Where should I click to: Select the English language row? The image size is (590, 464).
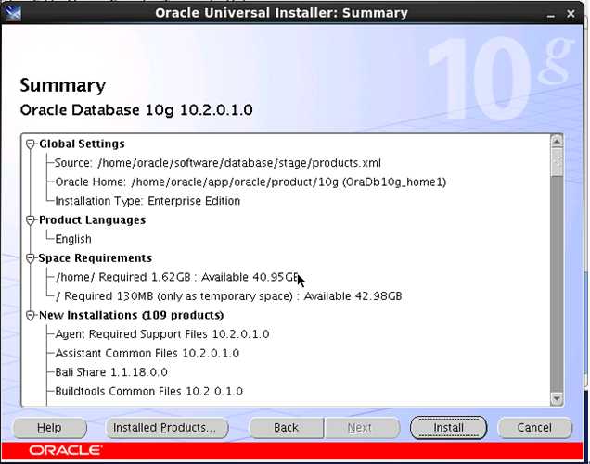click(x=73, y=239)
